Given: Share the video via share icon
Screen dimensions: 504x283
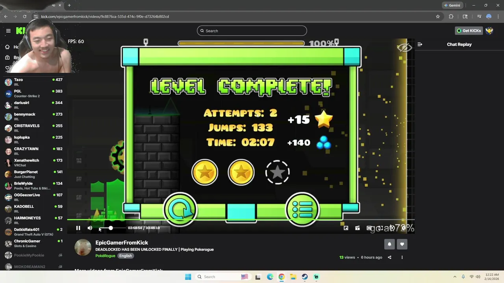Looking at the screenshot, I should coord(389,257).
